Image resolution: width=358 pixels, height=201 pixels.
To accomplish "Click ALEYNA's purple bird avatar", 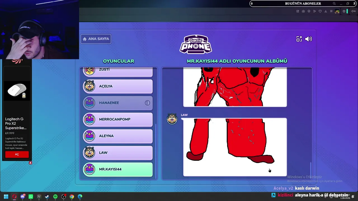I will pos(89,136).
